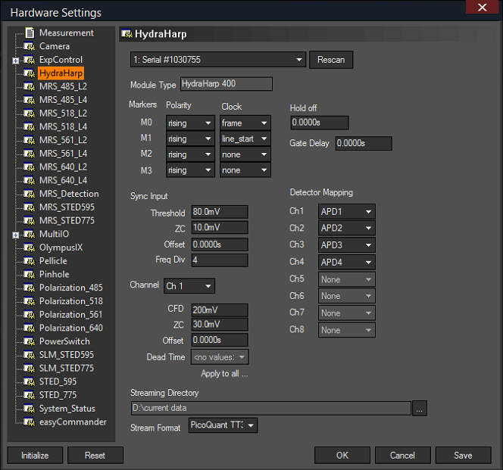Close the Hardware Settings dialog
This screenshot has width=503, height=470.
(x=482, y=7)
